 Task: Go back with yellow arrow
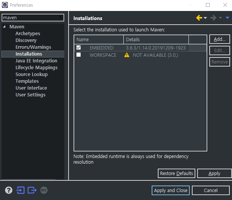pos(199,18)
